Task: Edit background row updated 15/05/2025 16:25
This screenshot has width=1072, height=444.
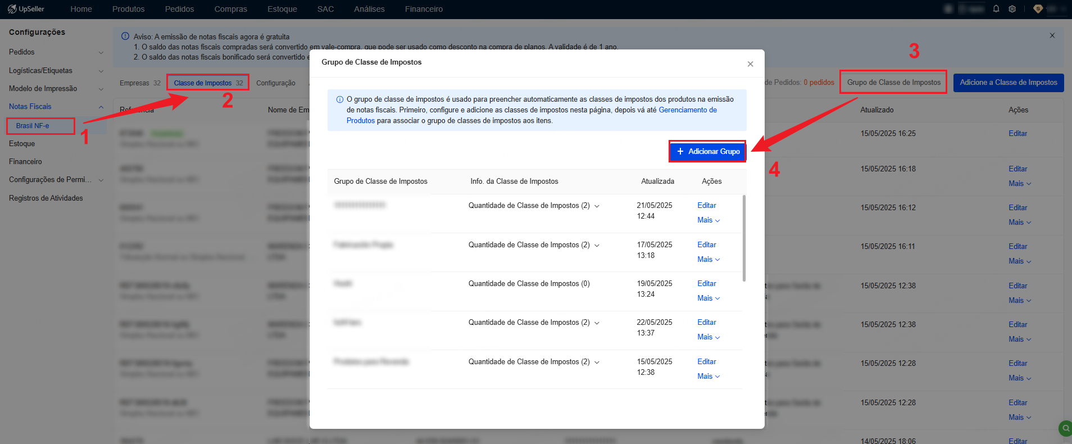Action: (1018, 134)
